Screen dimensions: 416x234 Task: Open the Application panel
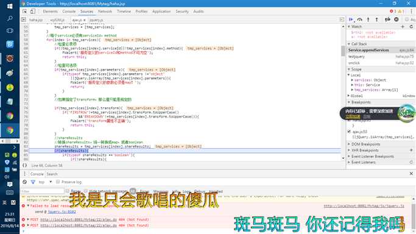161,12
